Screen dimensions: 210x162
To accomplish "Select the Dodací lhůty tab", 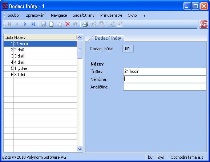I will click(108, 38).
